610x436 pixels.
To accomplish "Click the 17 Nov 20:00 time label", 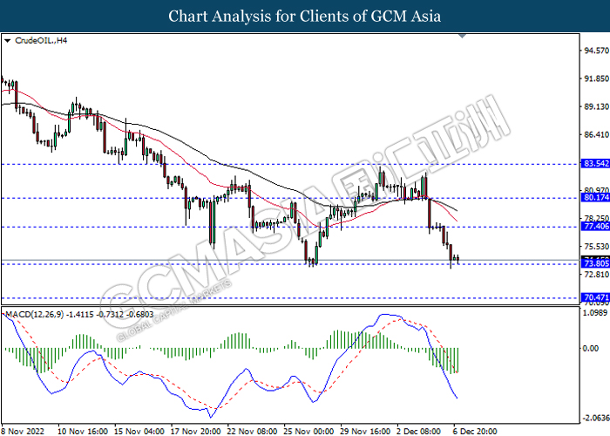I will tap(196, 432).
